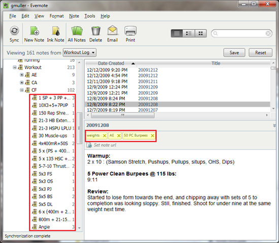Screen dimensions: 279x243
Task: Email the current note
Action: point(113,34)
